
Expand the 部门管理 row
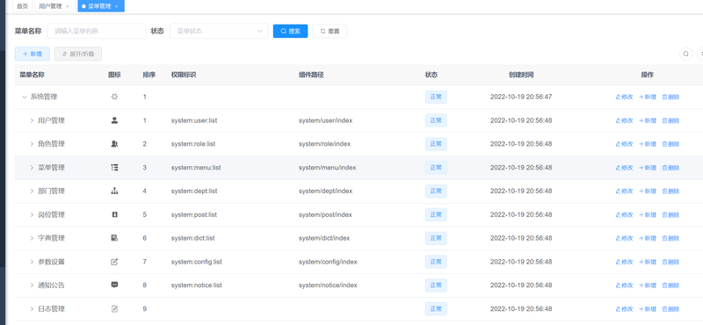point(32,191)
